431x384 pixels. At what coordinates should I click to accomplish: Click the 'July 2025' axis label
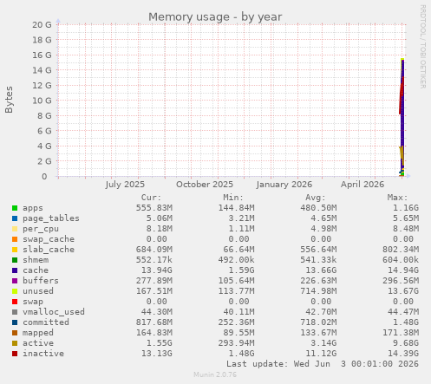click(x=125, y=185)
